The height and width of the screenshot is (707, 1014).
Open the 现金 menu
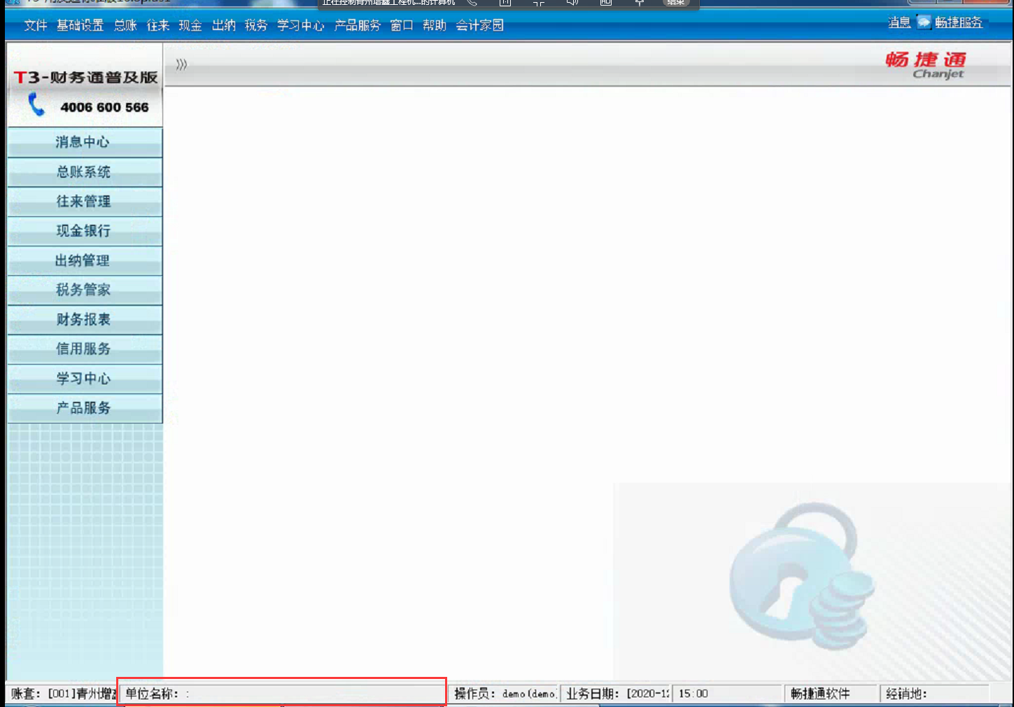coord(190,25)
